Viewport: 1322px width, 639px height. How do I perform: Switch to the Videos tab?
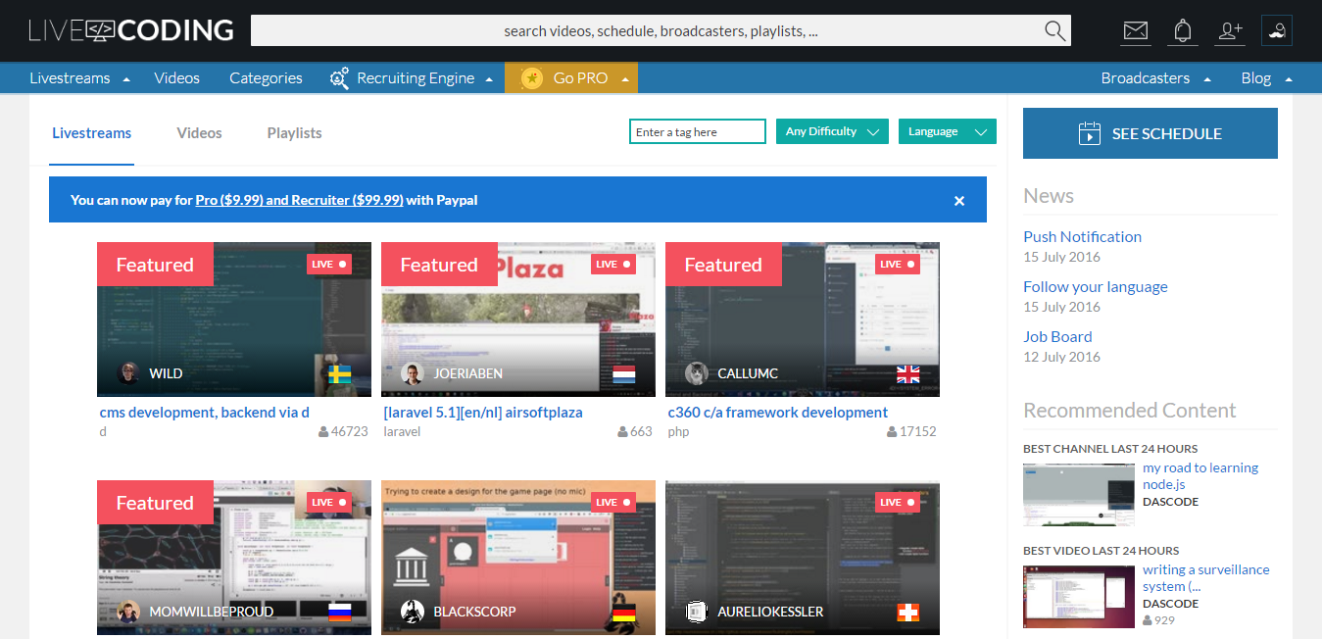pos(199,132)
